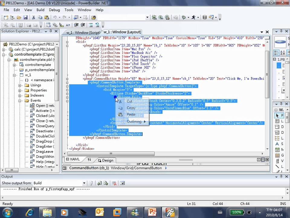Click the XAML editor horizontal scrollbar thumb
Image resolution: width=290 pixels, height=218 pixels.
coord(111,154)
